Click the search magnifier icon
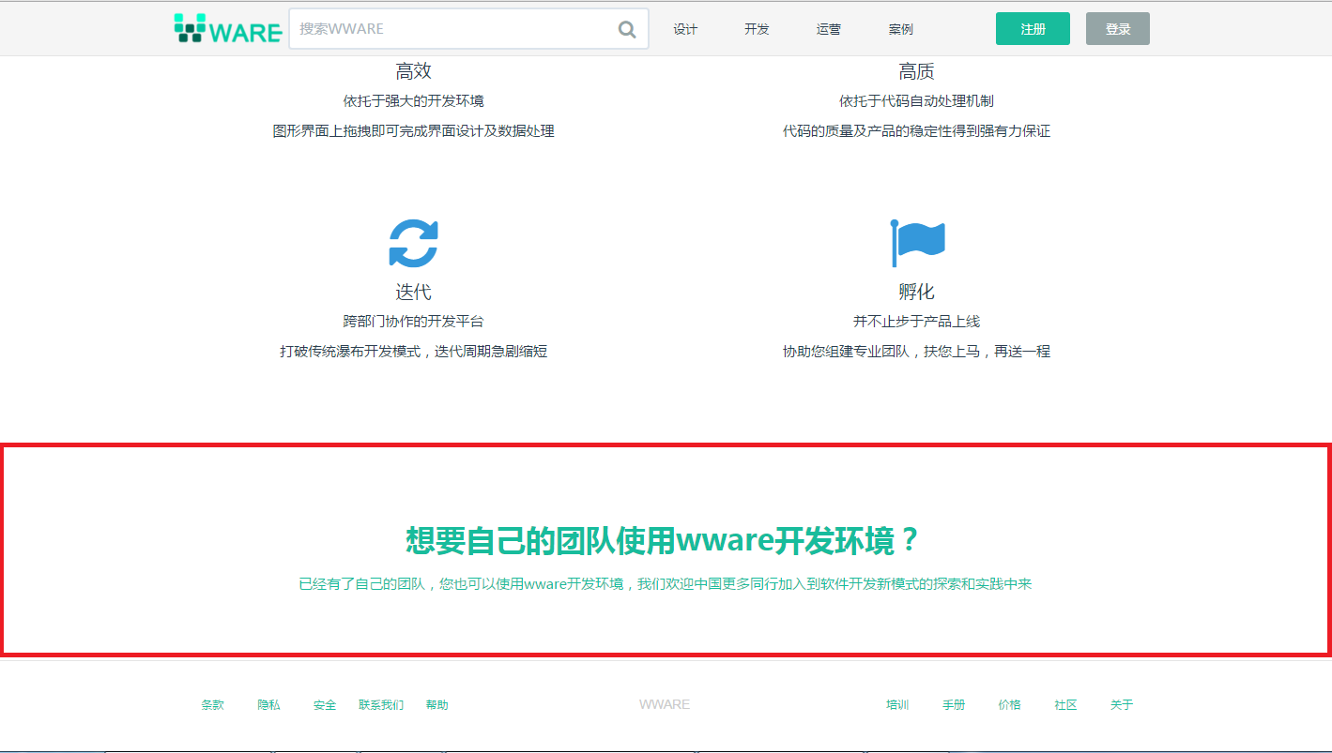 (x=627, y=29)
